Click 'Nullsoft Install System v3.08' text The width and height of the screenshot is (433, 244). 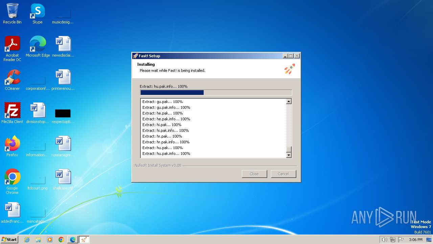[x=158, y=165]
